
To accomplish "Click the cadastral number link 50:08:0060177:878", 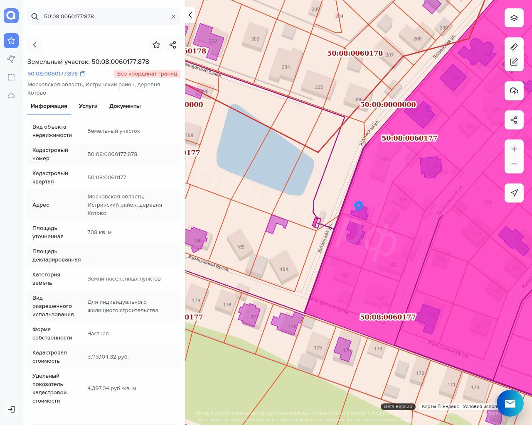I will (x=52, y=74).
